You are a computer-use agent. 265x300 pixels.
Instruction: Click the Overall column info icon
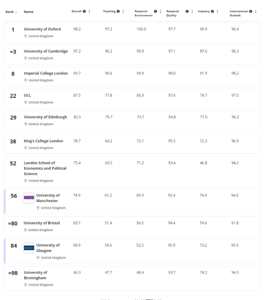click(x=84, y=11)
